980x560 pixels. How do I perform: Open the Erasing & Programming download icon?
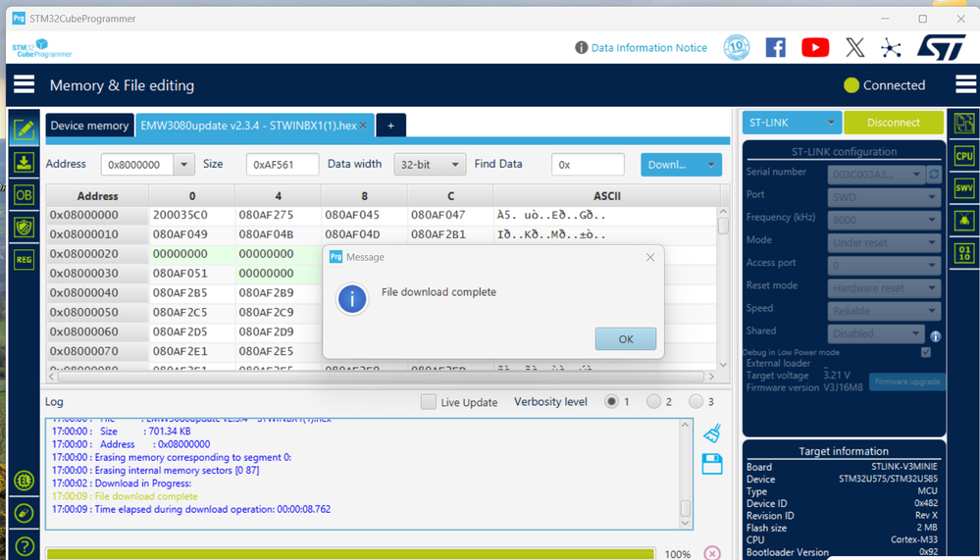click(x=24, y=163)
